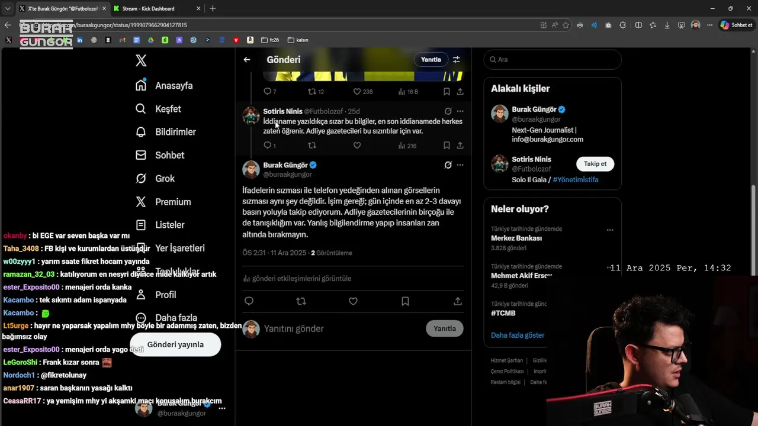Open the tab search dropdown arrow
758x426 pixels.
(x=7, y=8)
